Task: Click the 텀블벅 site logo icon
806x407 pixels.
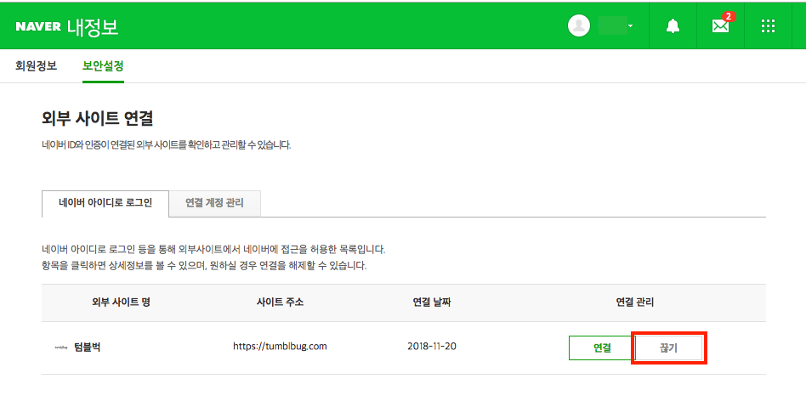Action: pyautogui.click(x=60, y=348)
